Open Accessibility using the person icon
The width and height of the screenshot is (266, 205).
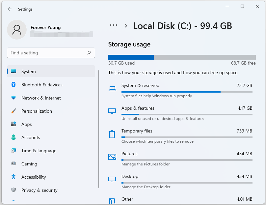(x=13, y=177)
